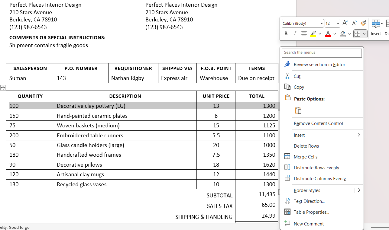
Task: Expand the Border Styles submenu arrow
Action: [359, 190]
